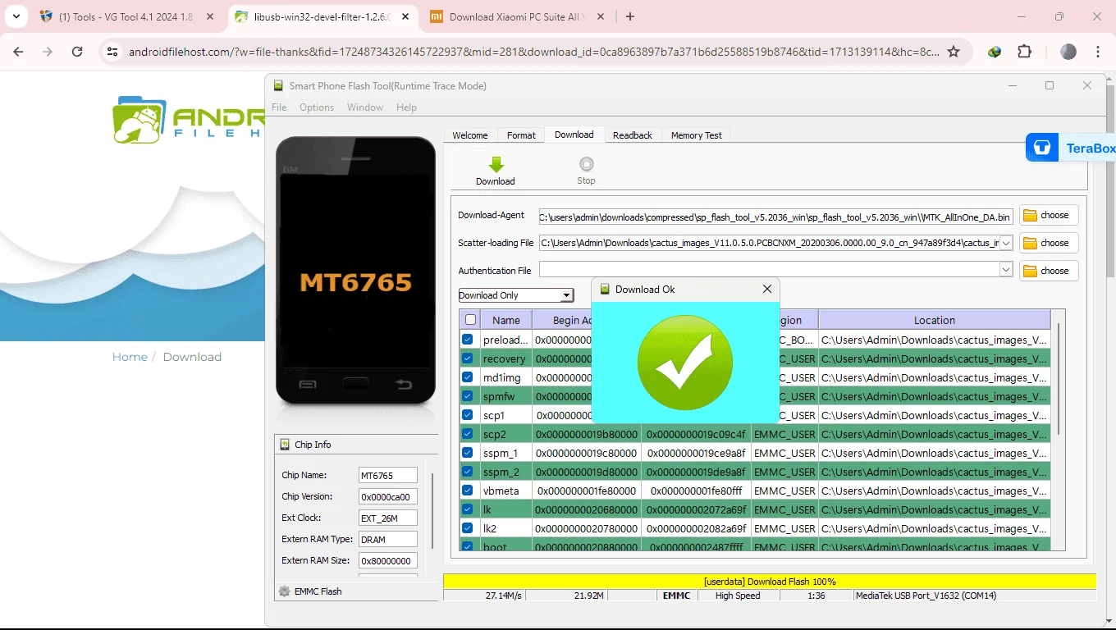Open the Options menu
The height and width of the screenshot is (630, 1116).
click(317, 107)
